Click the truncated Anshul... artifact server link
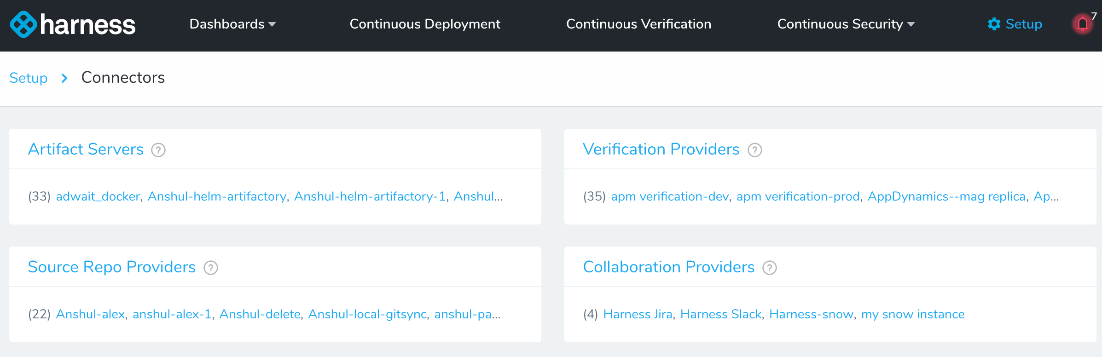The height and width of the screenshot is (357, 1102). [x=478, y=196]
